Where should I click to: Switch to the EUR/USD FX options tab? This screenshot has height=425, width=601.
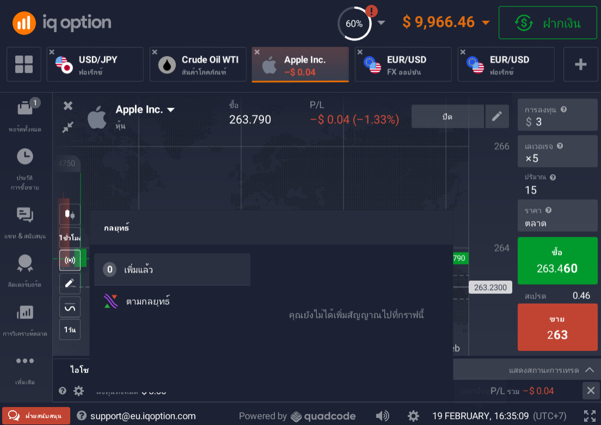tap(403, 64)
